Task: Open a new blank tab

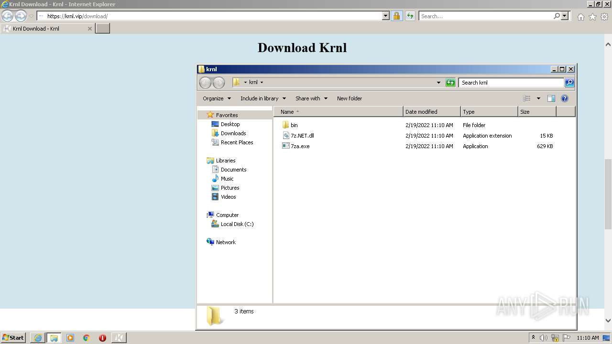Action: 103,28
